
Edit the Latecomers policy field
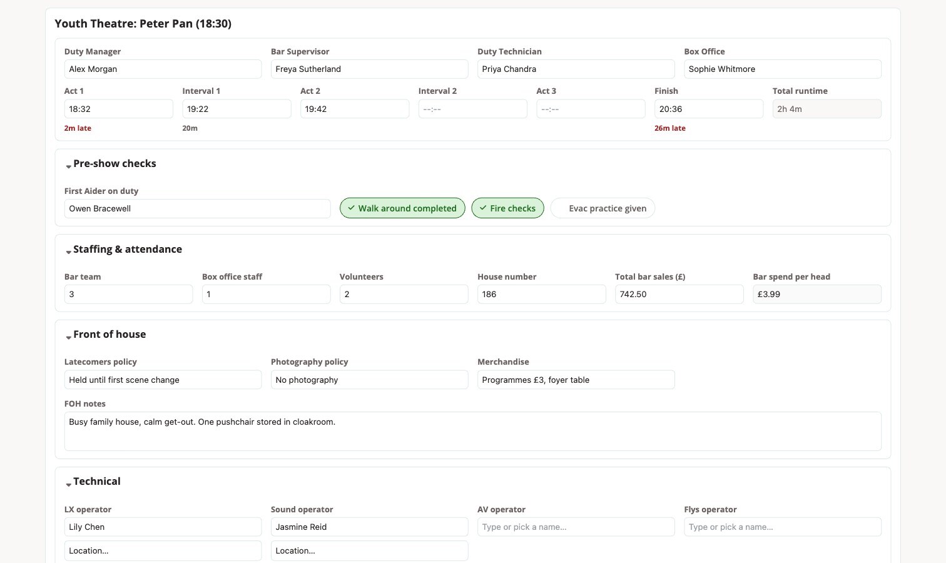(x=163, y=380)
